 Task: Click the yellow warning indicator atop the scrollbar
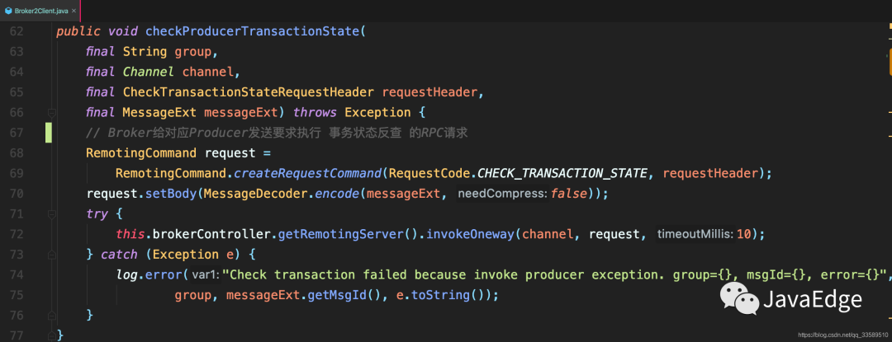889,26
